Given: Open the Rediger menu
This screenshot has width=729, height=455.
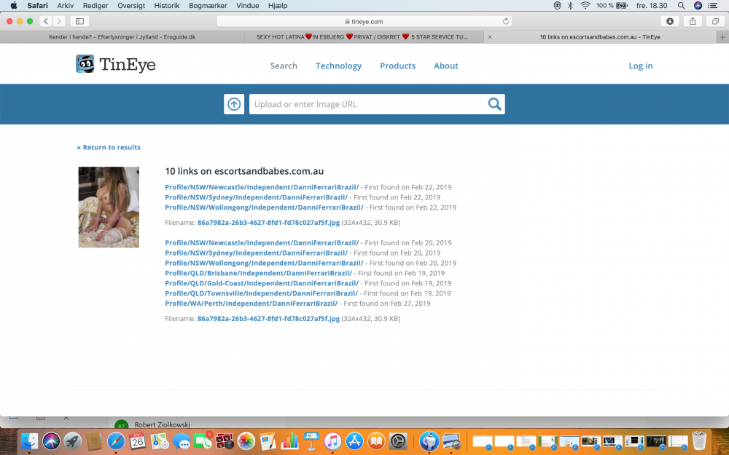Looking at the screenshot, I should tap(95, 6).
